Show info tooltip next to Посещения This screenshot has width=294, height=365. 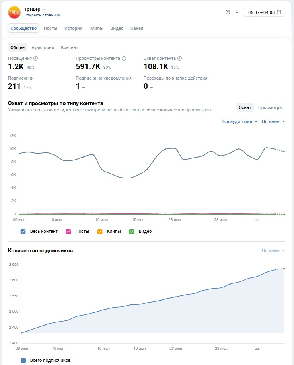35,58
